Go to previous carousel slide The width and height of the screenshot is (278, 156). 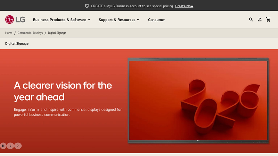pyautogui.click(x=10, y=146)
